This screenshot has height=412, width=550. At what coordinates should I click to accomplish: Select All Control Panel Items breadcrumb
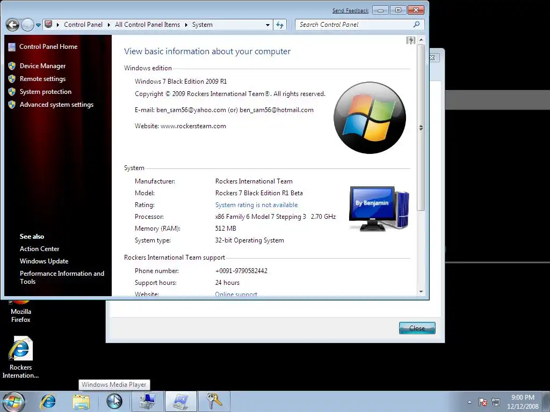pyautogui.click(x=147, y=25)
